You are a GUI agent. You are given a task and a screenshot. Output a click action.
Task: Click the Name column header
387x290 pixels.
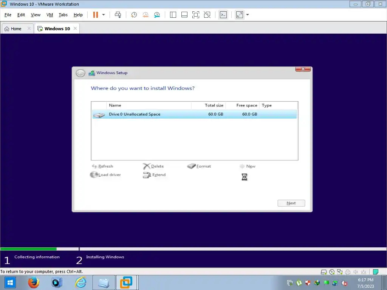tap(149, 105)
